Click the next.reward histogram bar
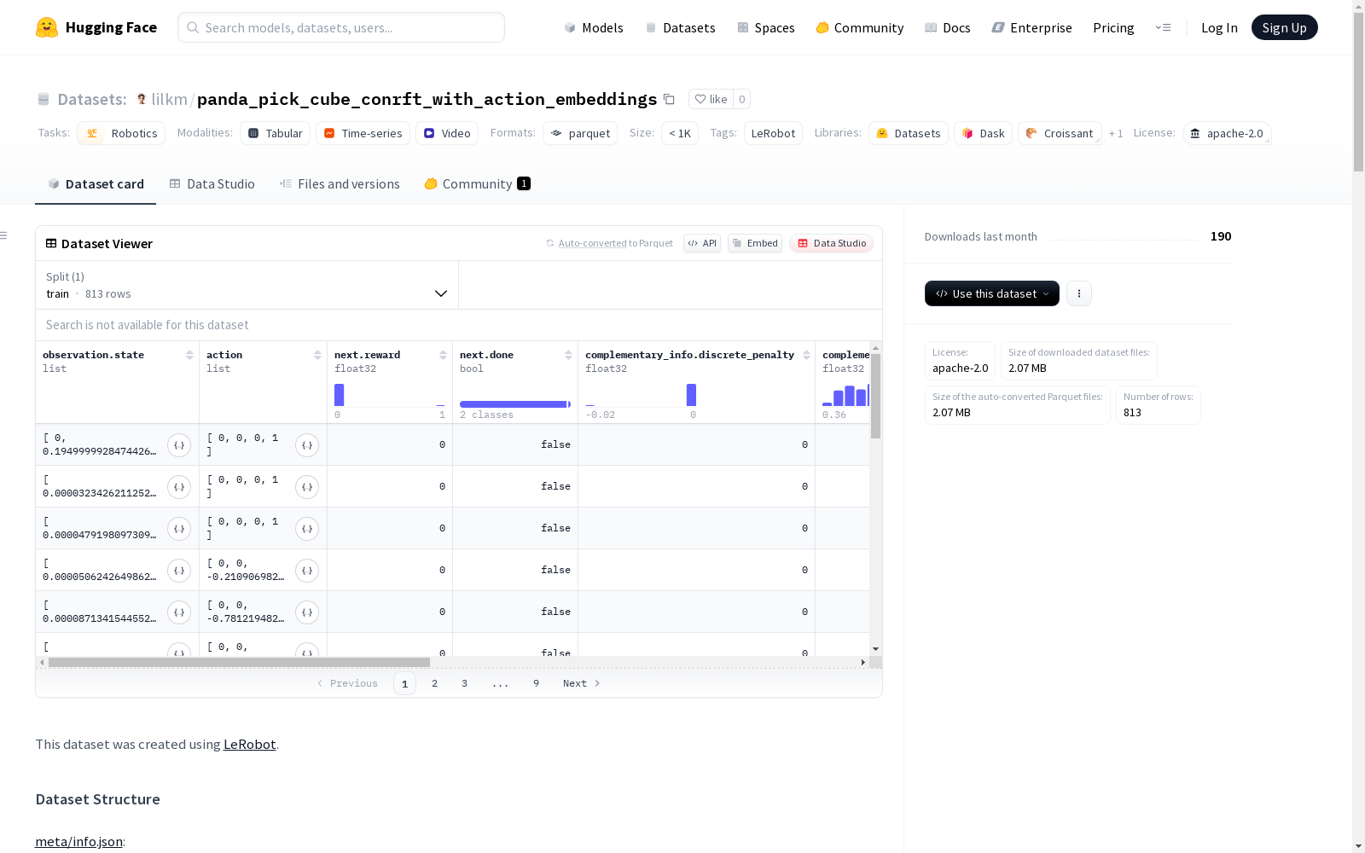Viewport: 1365px width, 853px height. 339,395
